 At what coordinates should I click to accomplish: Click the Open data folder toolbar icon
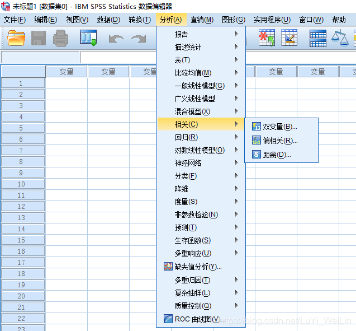click(x=16, y=38)
